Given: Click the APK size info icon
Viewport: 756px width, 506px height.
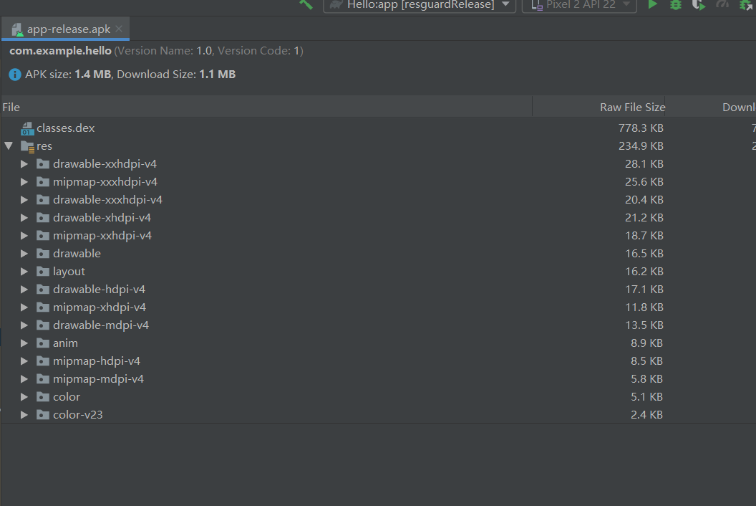Looking at the screenshot, I should click(x=15, y=75).
